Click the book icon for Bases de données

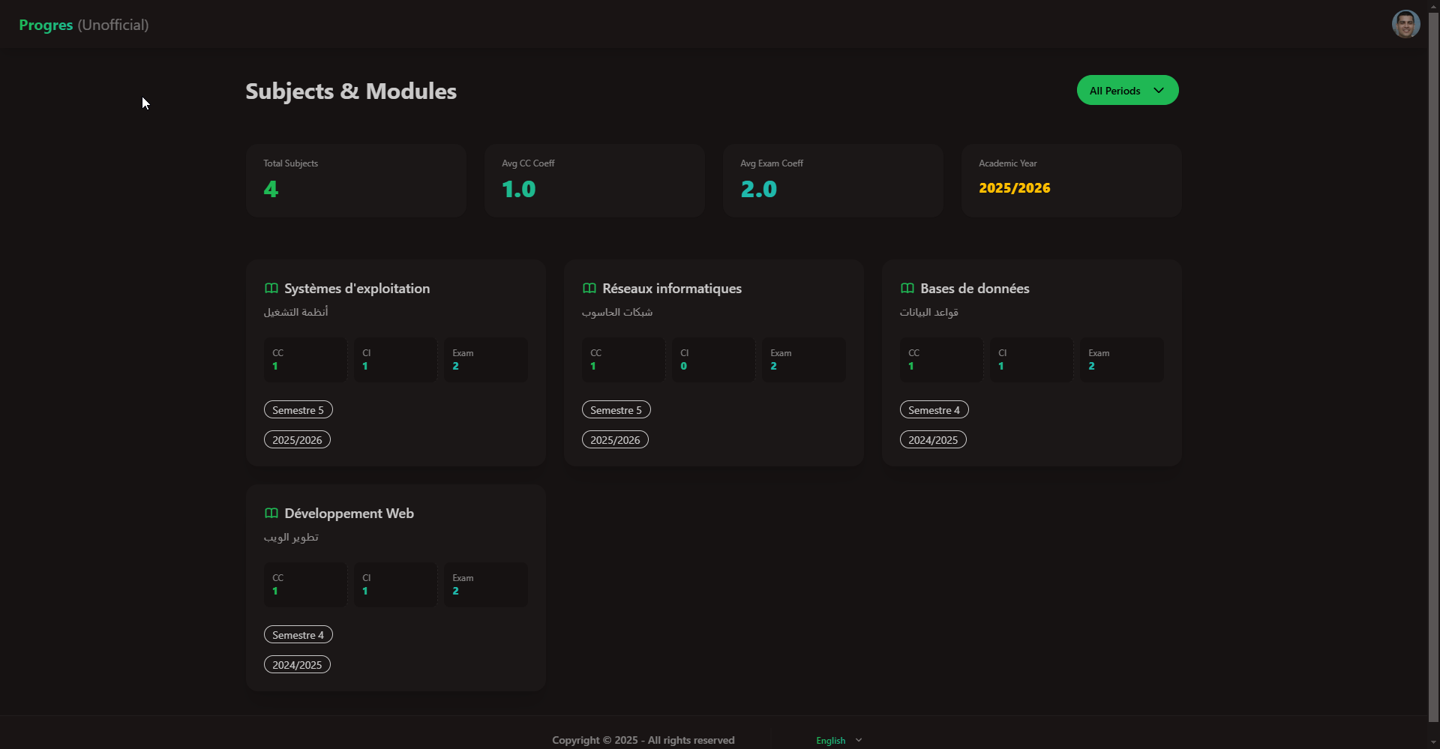907,288
